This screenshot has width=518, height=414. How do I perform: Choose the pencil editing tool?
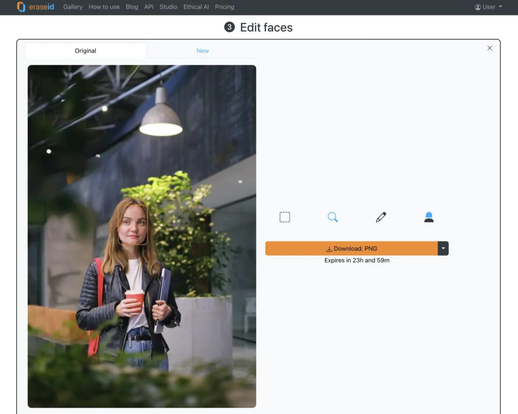pos(381,217)
